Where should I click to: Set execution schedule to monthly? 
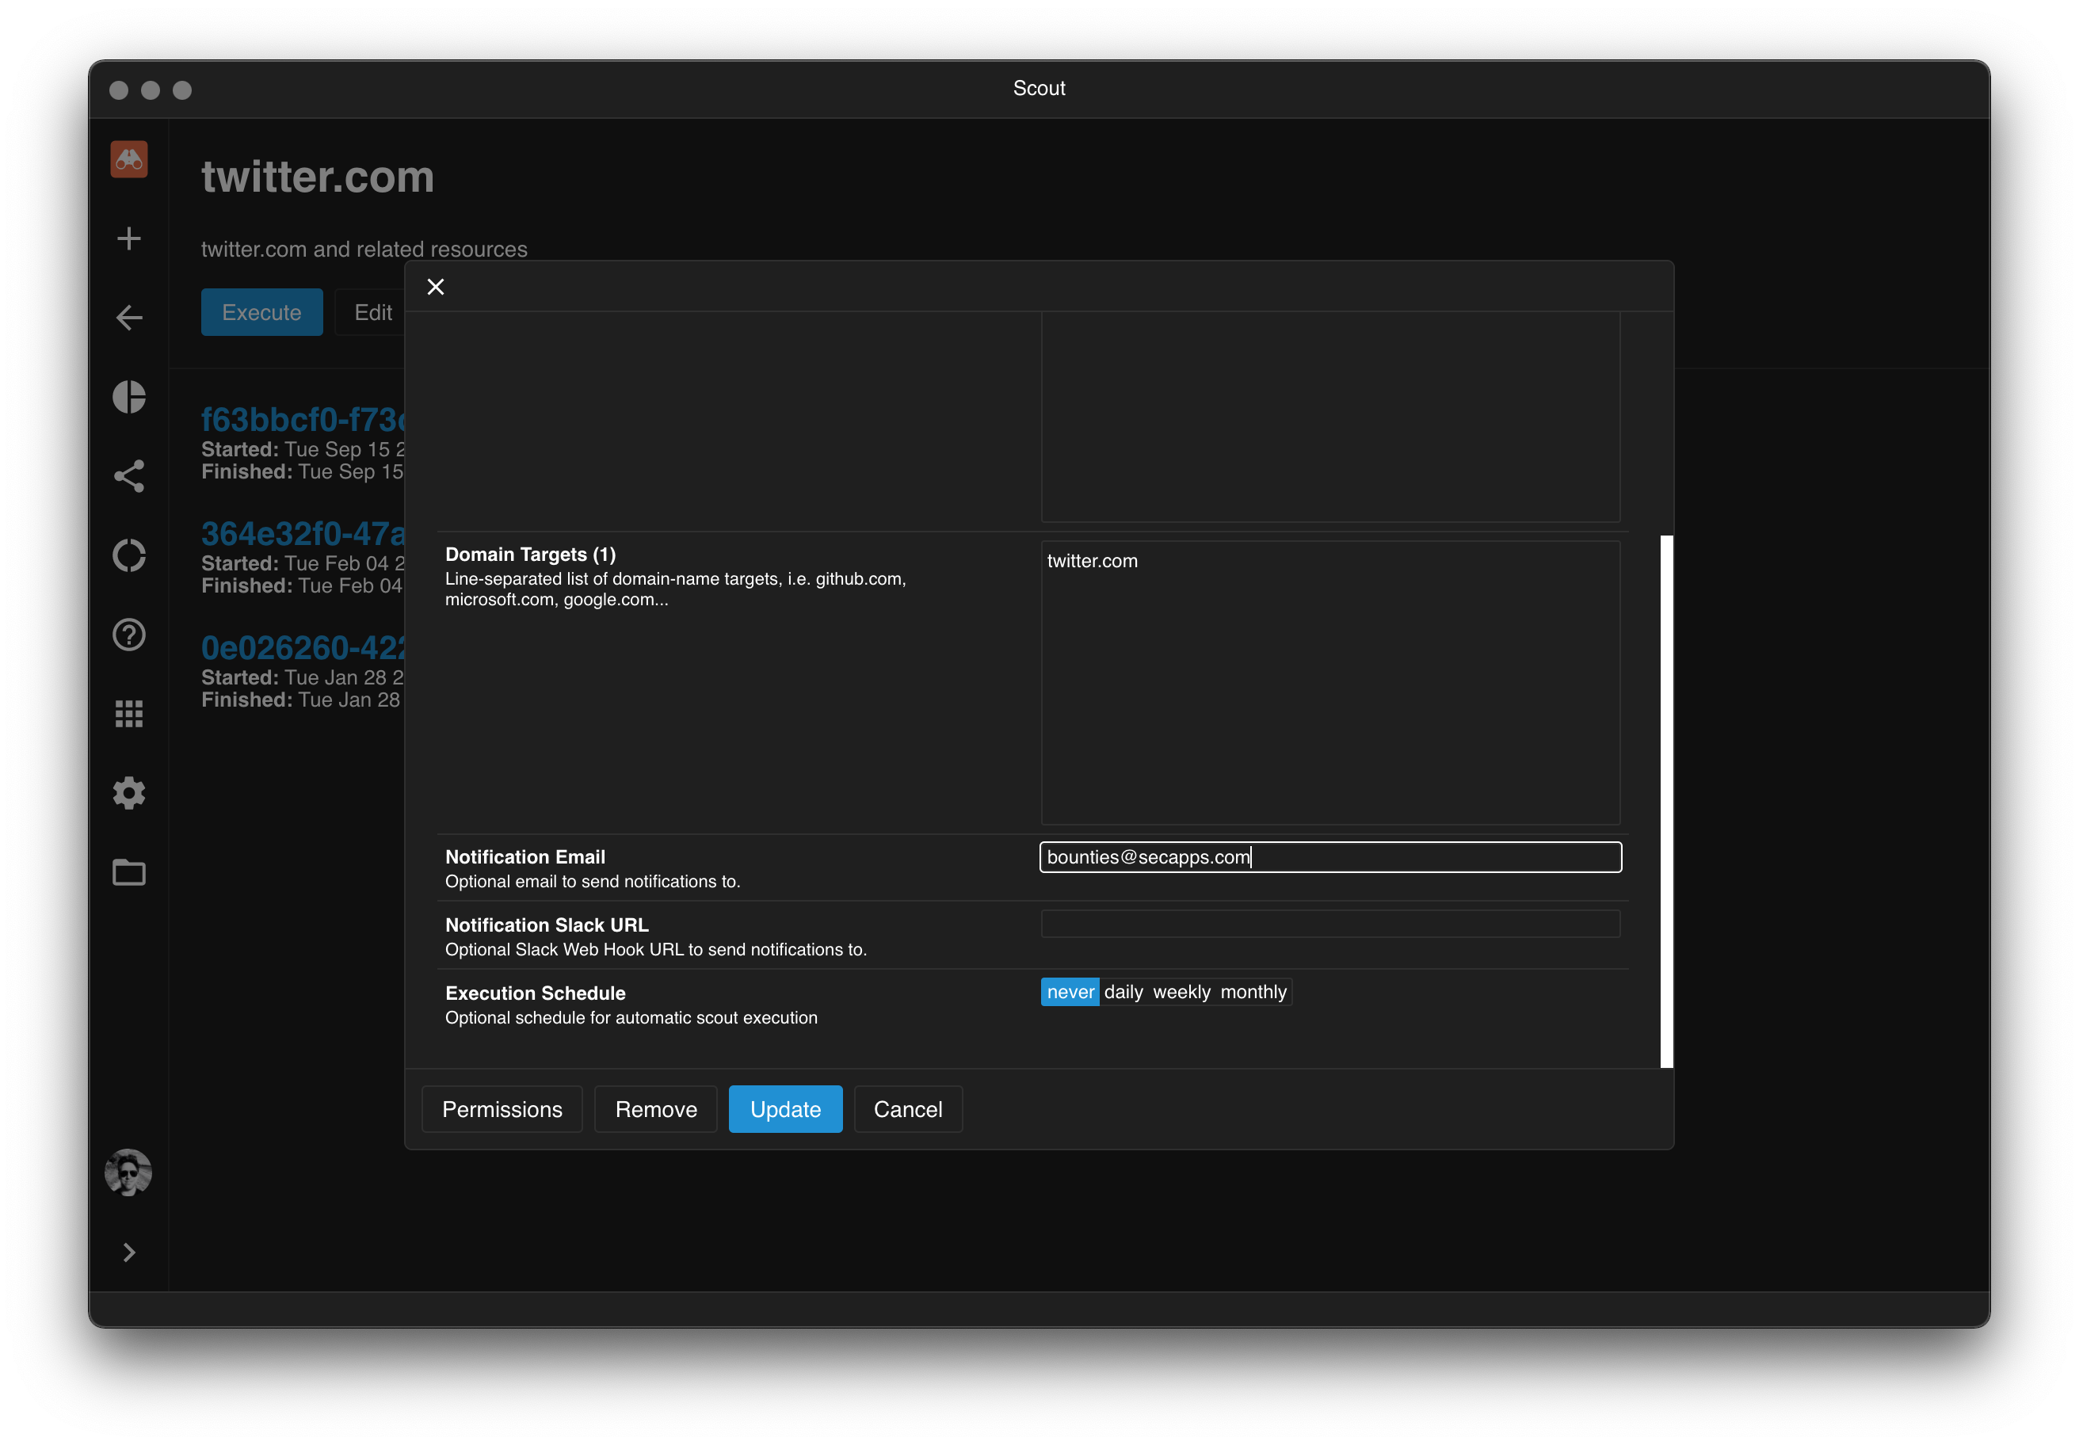click(1253, 993)
